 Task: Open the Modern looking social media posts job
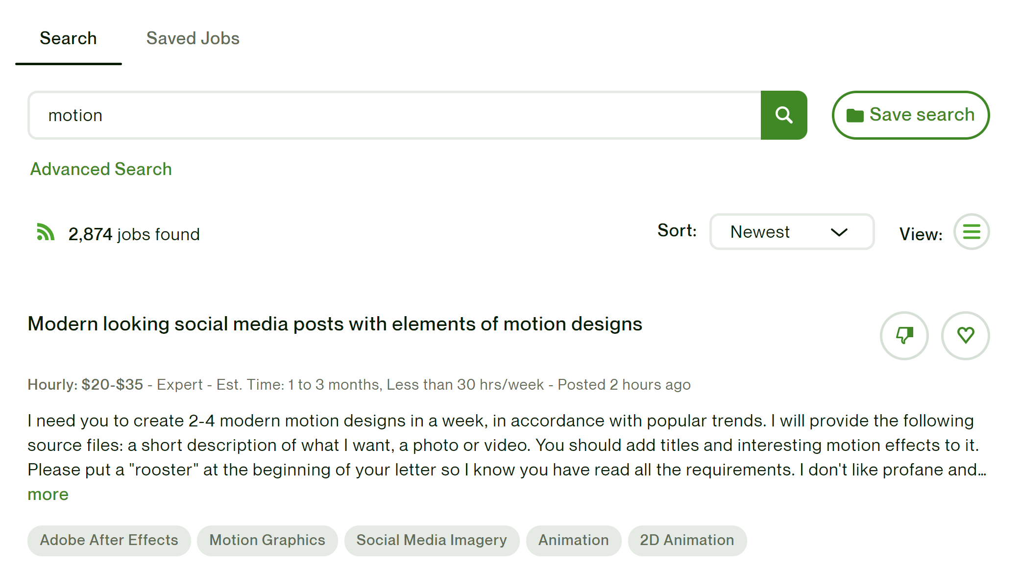335,324
